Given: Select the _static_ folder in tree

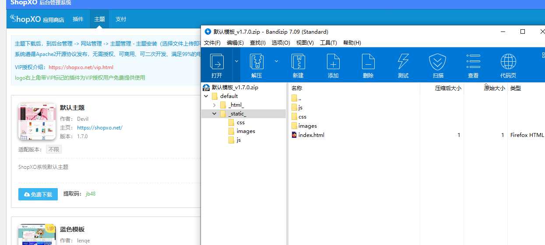Looking at the screenshot, I should pyautogui.click(x=237, y=114).
